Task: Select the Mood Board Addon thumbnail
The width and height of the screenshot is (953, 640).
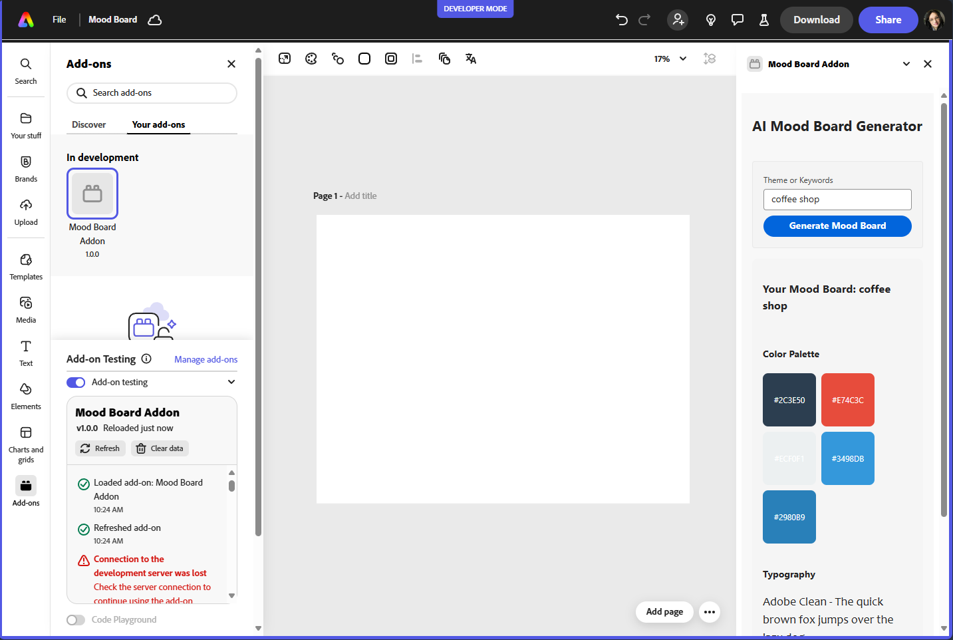Action: click(92, 194)
